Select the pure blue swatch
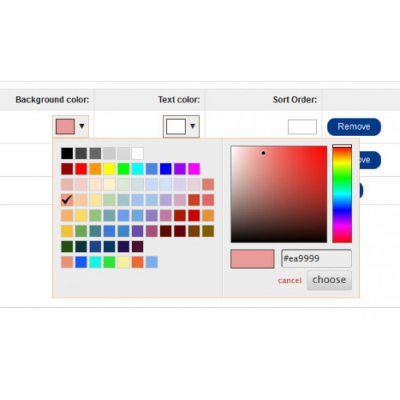400x400 pixels. click(x=166, y=169)
